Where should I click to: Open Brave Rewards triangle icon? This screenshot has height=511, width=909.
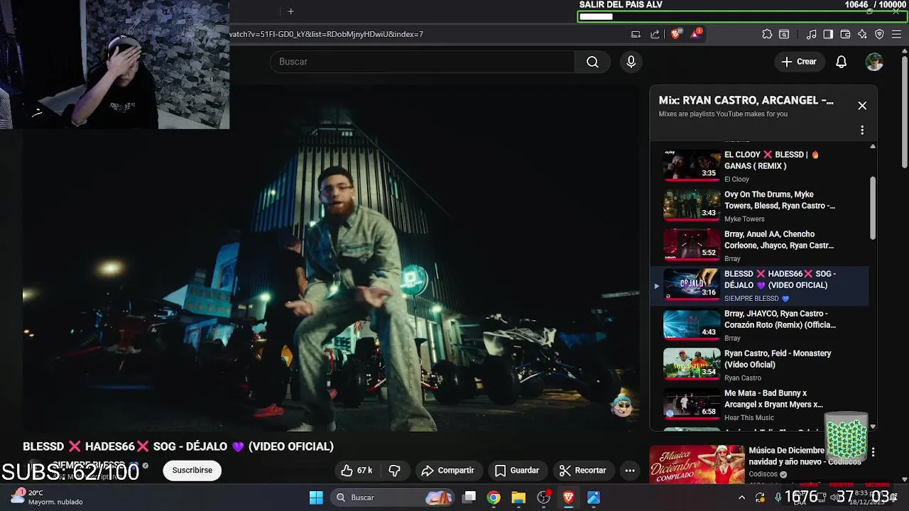click(x=696, y=34)
